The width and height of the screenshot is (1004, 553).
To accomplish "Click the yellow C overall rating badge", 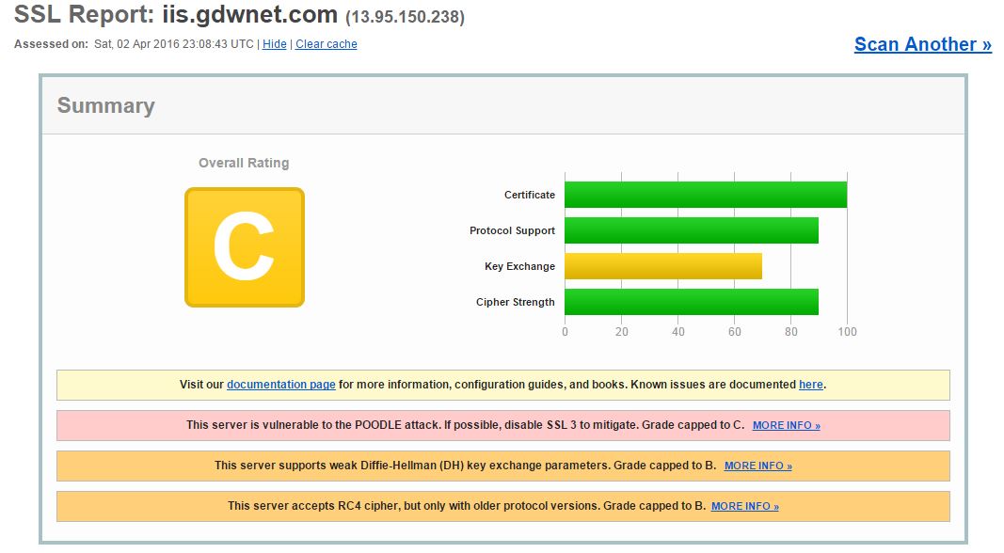I will (245, 247).
